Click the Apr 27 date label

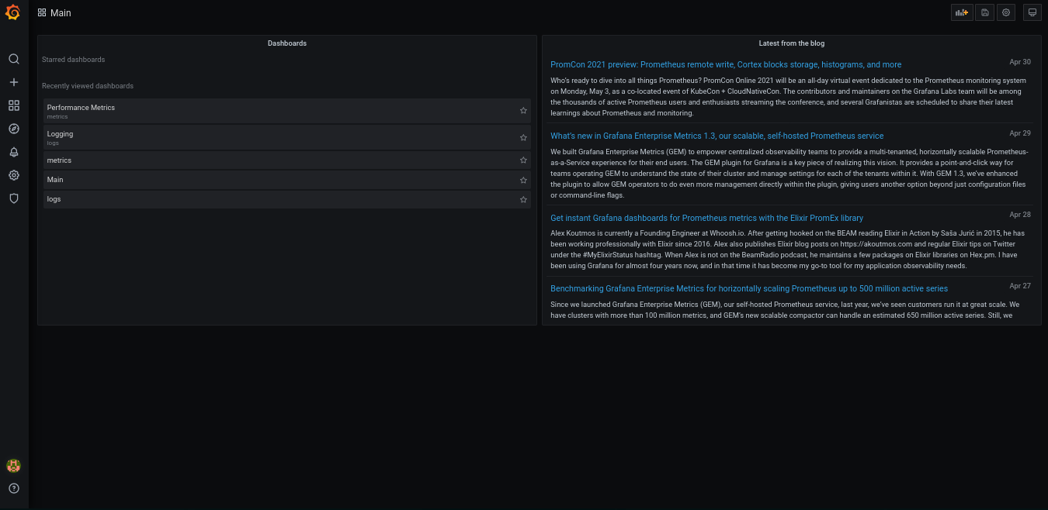1020,286
